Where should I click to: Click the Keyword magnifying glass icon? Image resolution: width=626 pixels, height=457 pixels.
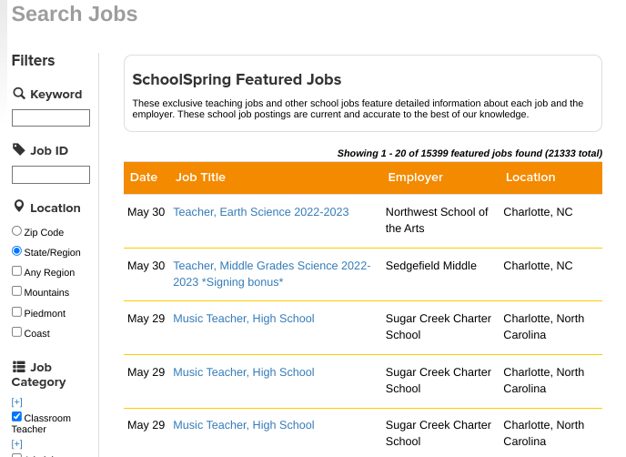click(x=19, y=94)
